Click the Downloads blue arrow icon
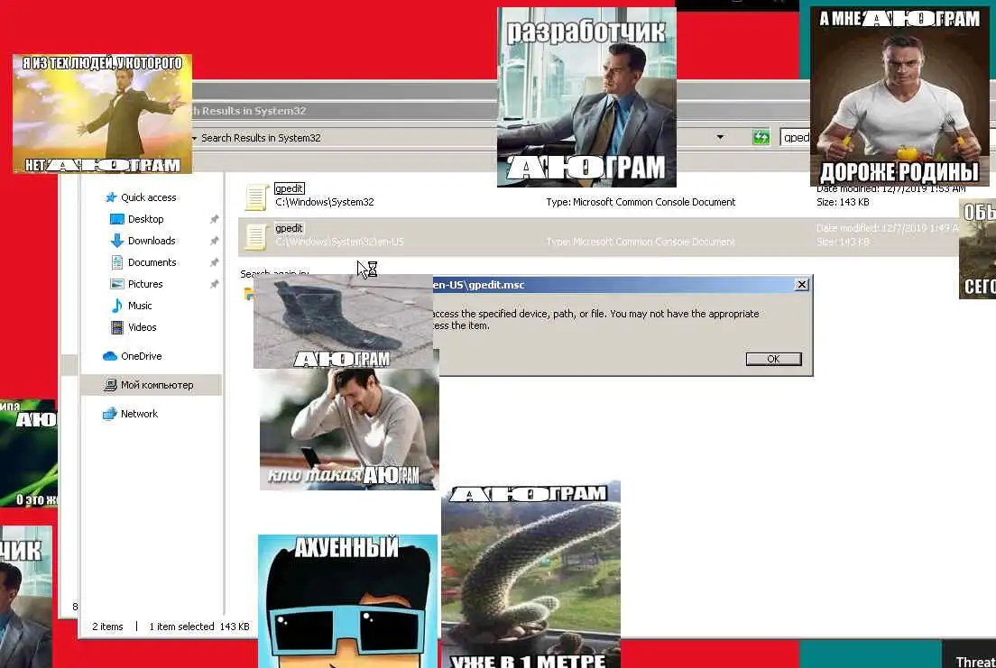The image size is (996, 668). click(x=117, y=241)
